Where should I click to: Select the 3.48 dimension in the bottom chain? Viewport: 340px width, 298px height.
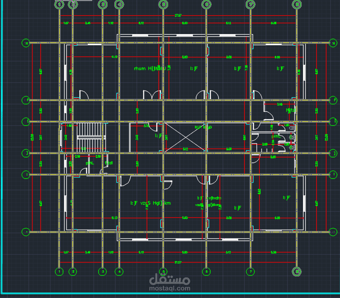pyautogui.click(x=87, y=252)
